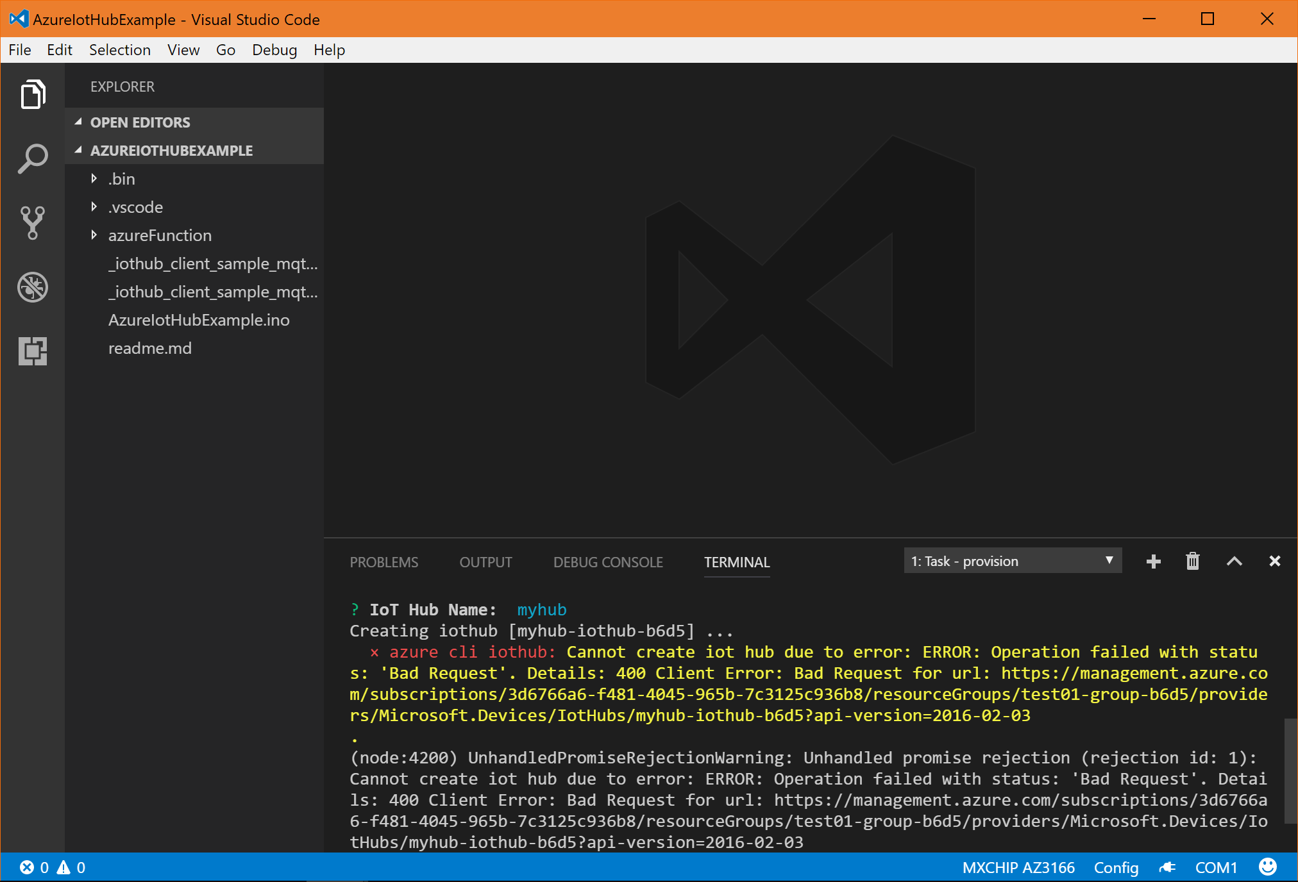This screenshot has width=1298, height=882.
Task: Open the Source Control view
Action: pos(33,222)
